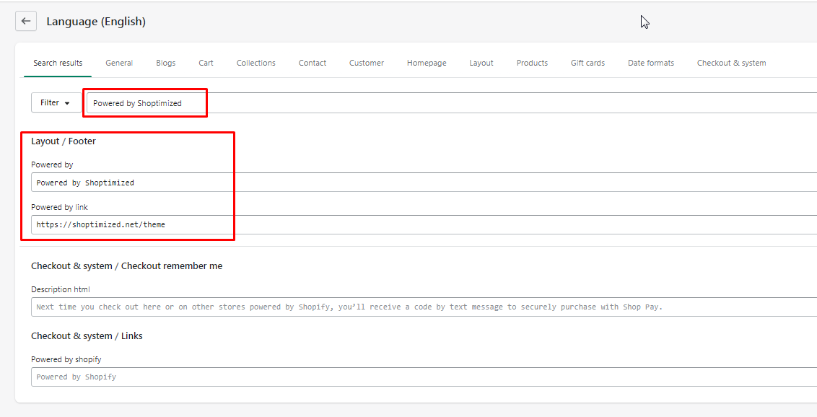Switch to Checkout & system tab
This screenshot has height=417, width=817.
click(732, 63)
